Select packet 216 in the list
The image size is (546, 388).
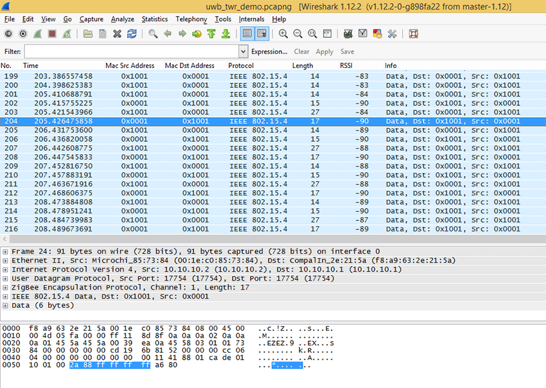pyautogui.click(x=273, y=229)
